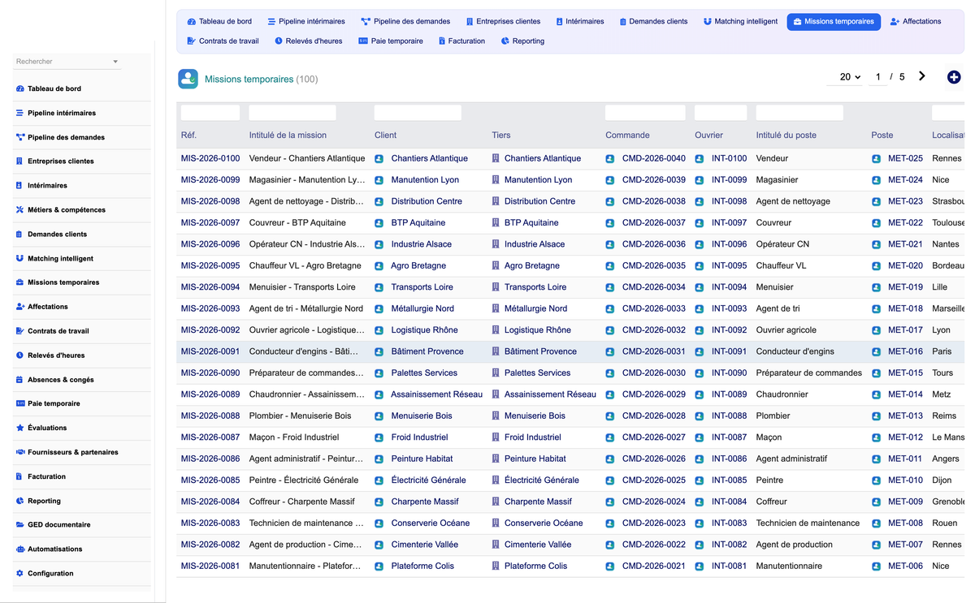Click the Matching intelligent magnet icon in sidebar
This screenshot has height=603, width=975.
tap(19, 258)
